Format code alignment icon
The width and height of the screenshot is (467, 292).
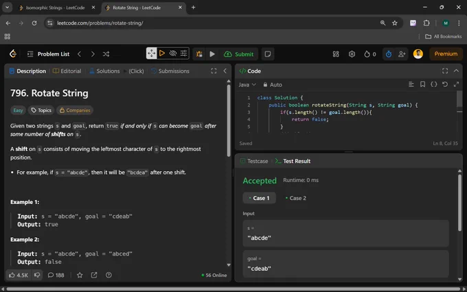[411, 85]
